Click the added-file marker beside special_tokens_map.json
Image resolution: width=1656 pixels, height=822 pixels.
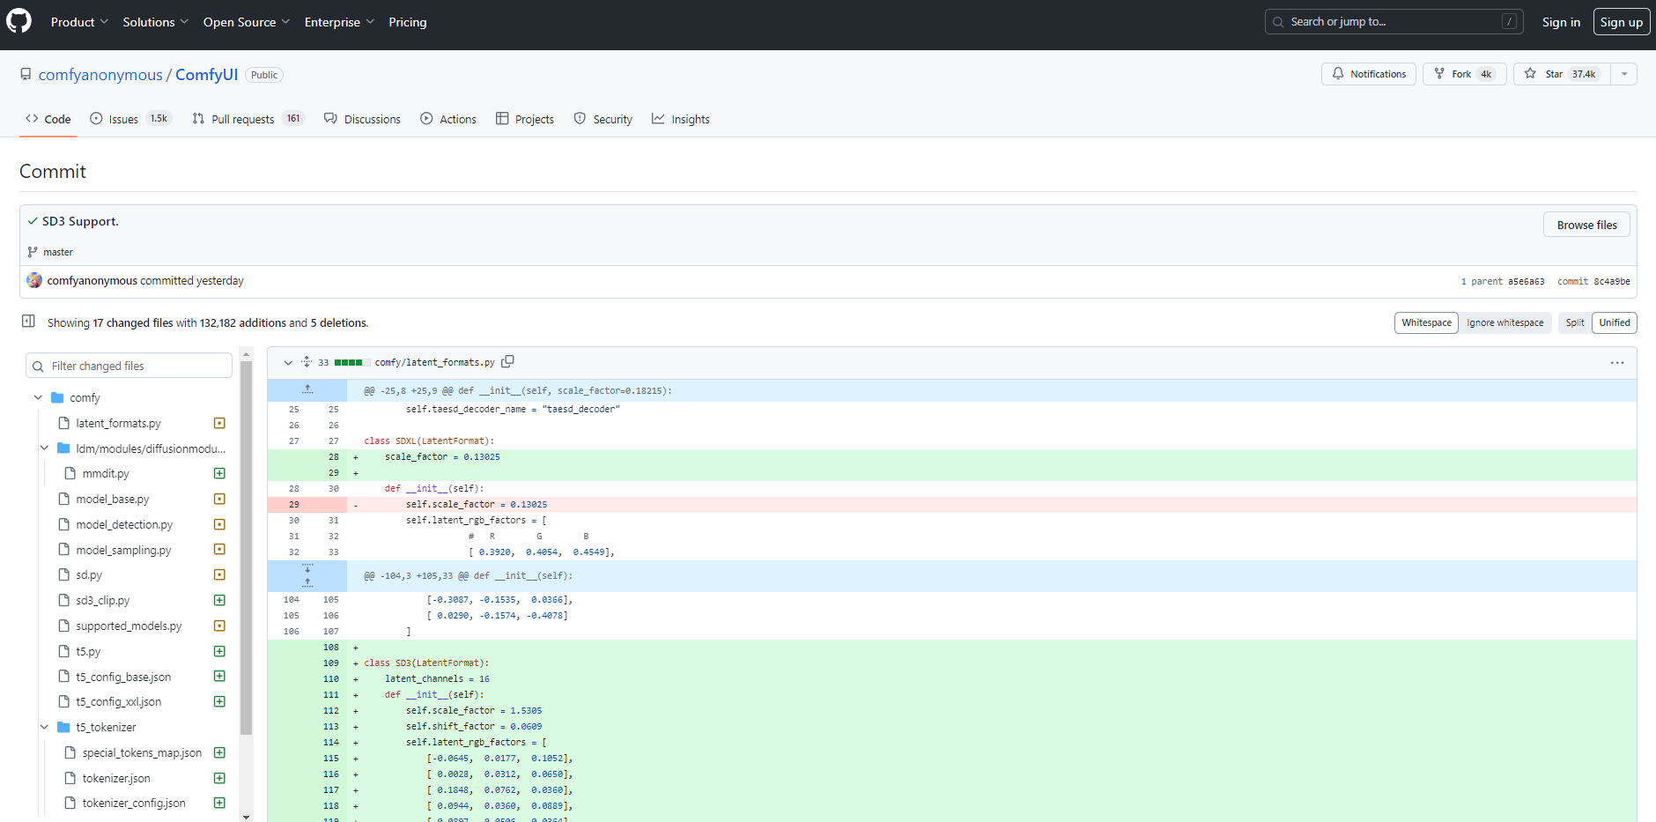tap(219, 752)
